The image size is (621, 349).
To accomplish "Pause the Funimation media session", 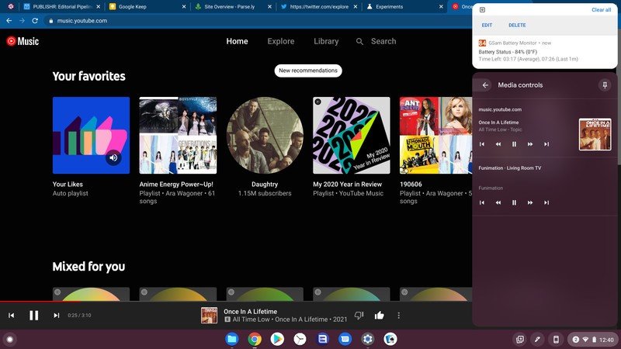I will 514,202.
